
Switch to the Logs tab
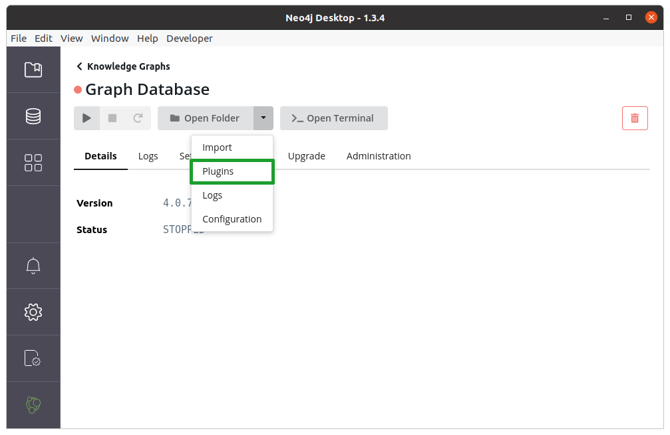[x=148, y=156]
